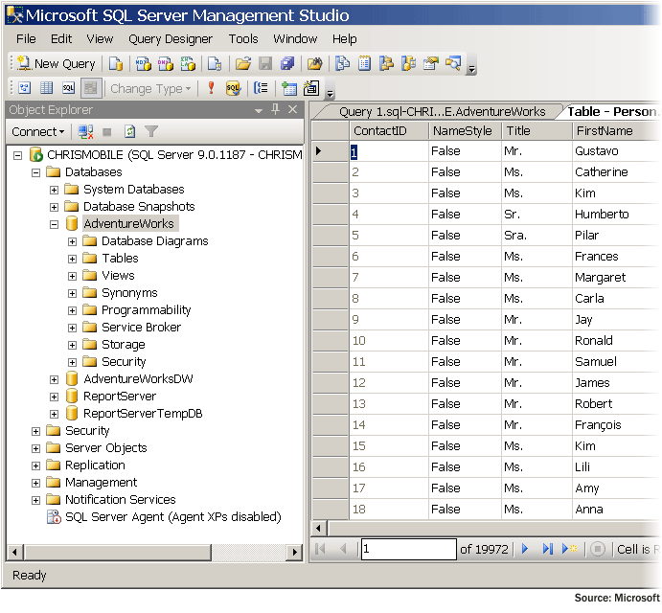Expand the Management folder
The height and width of the screenshot is (613, 662).
(x=35, y=483)
